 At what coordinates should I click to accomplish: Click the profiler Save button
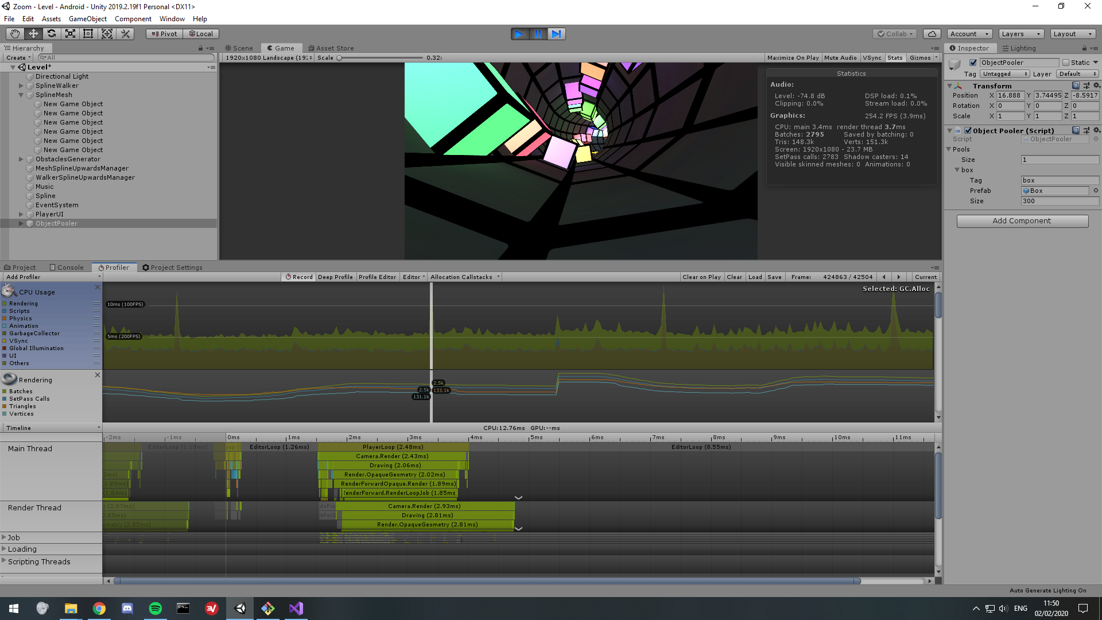tap(774, 277)
